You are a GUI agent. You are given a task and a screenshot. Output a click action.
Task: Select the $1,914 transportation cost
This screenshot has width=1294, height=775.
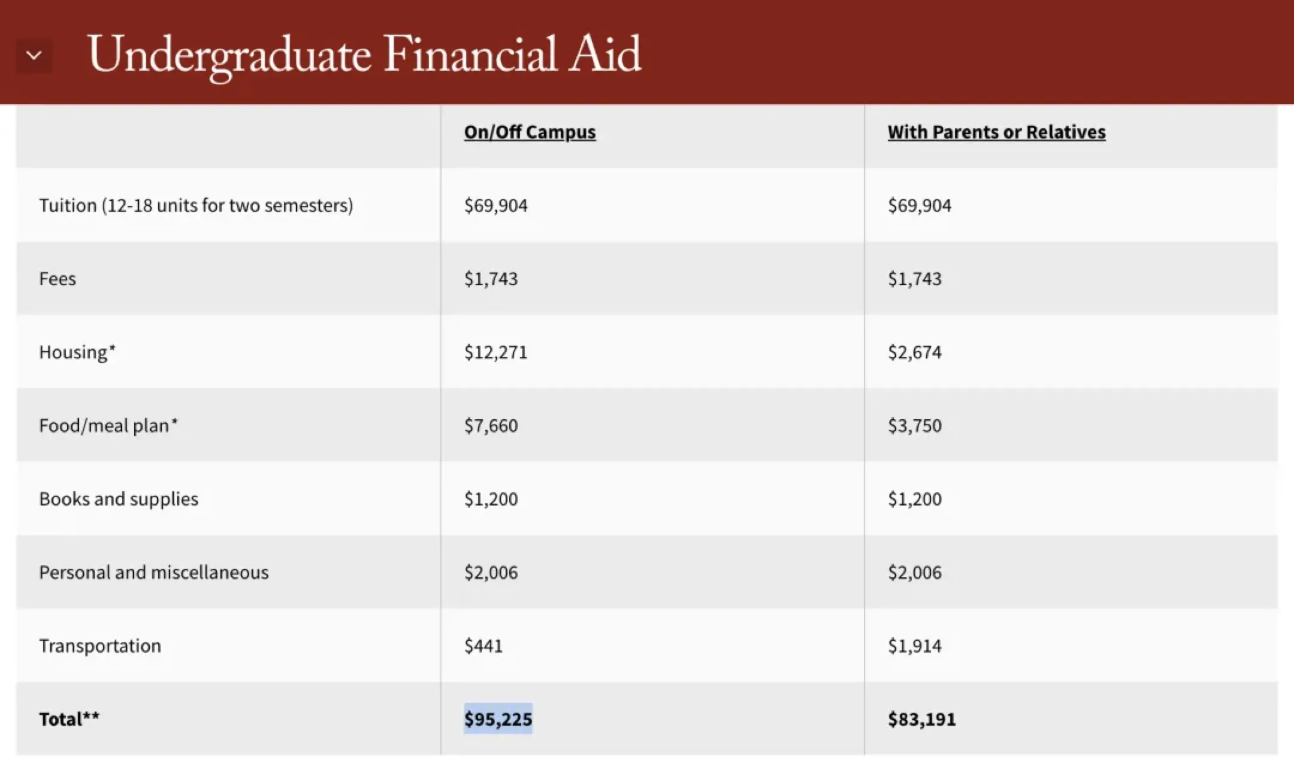click(914, 646)
